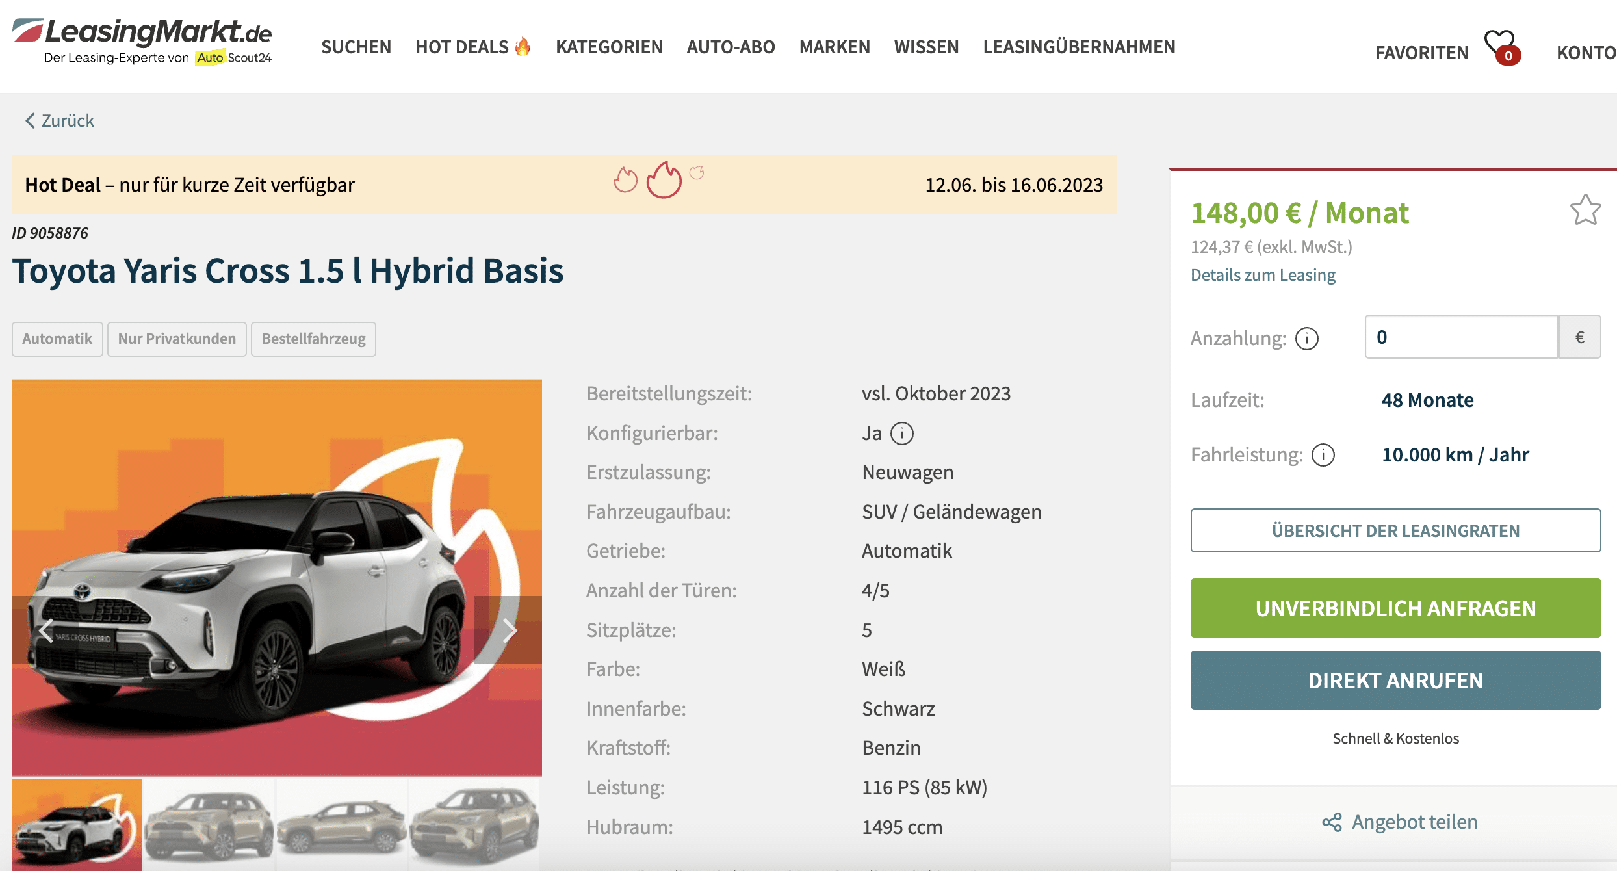Click the Getriebe value Automatik
Screen dimensions: 1617x871
(907, 551)
